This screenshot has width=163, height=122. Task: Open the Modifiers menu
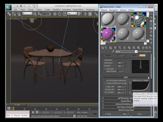[x=56, y=9]
